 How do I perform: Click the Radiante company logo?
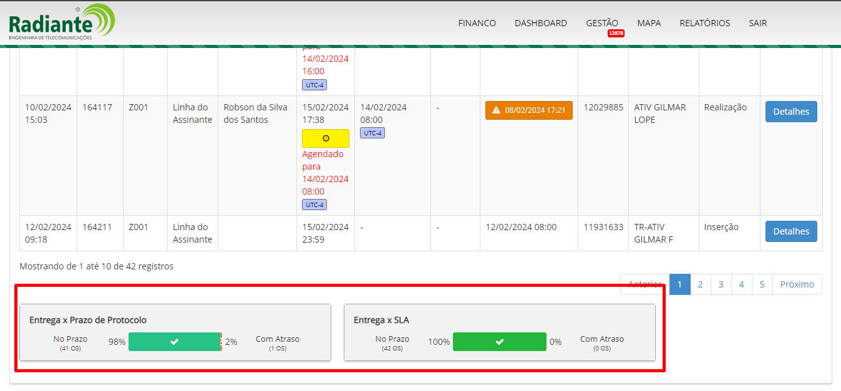coord(62,22)
